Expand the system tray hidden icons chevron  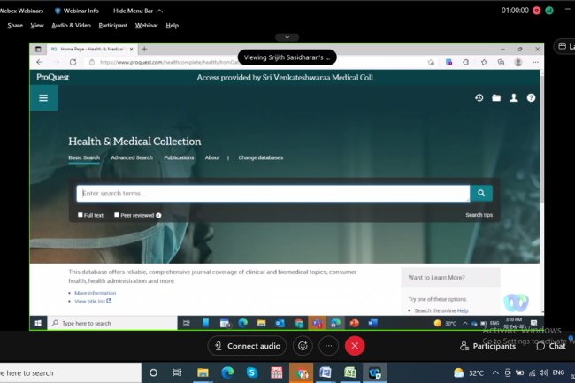click(495, 372)
